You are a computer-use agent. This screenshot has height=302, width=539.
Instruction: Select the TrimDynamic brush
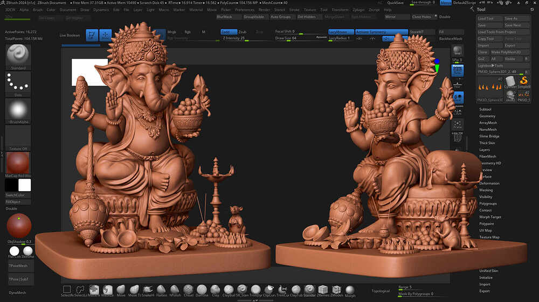pos(255,290)
